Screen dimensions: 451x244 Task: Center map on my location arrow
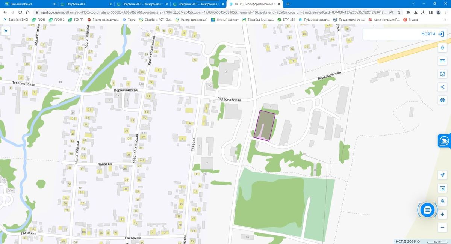pyautogui.click(x=442, y=175)
